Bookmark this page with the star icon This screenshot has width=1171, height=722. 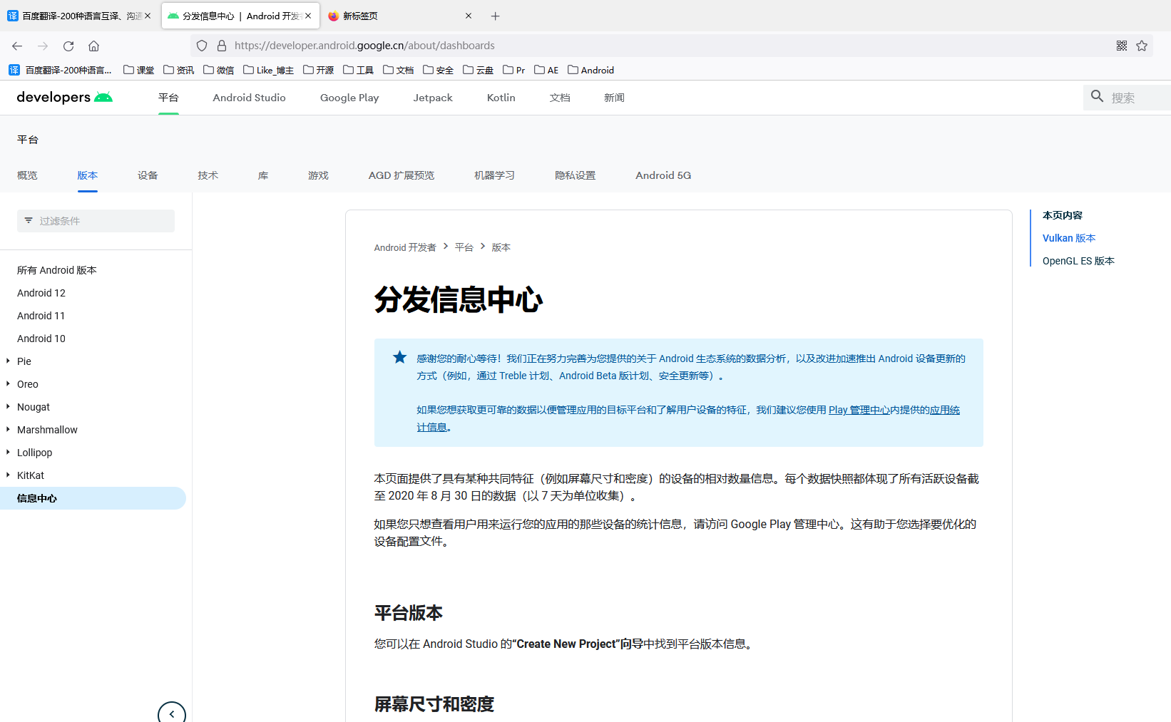(1142, 46)
